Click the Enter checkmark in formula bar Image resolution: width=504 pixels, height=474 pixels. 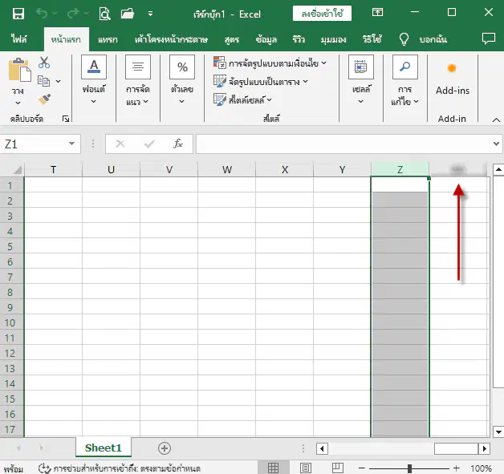149,144
